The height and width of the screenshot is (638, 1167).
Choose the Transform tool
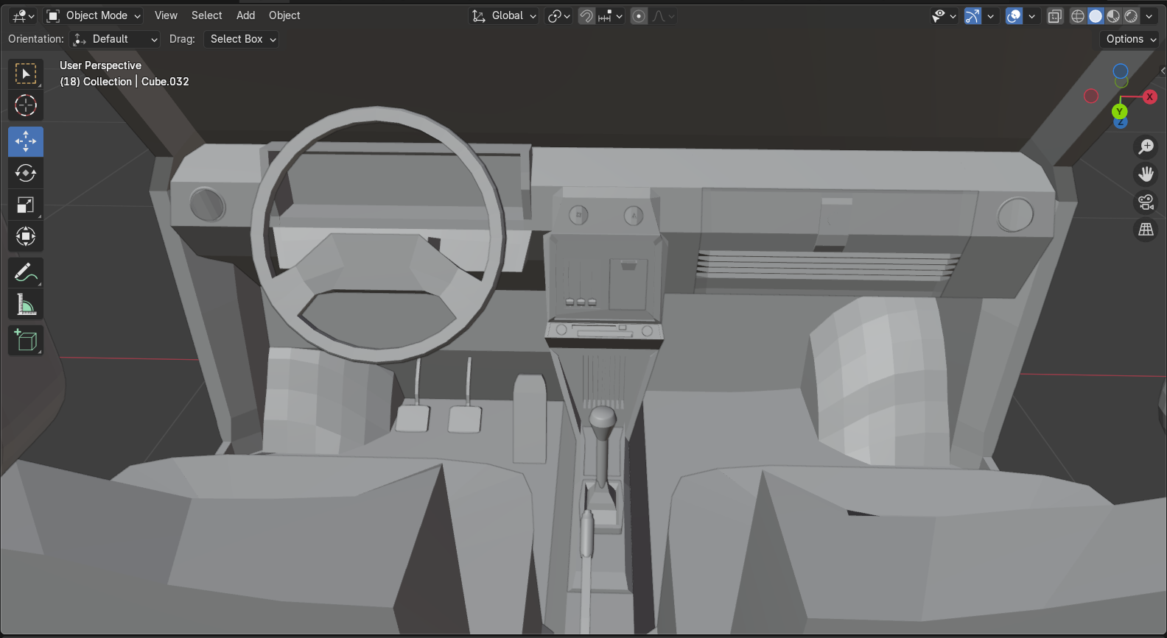point(26,237)
